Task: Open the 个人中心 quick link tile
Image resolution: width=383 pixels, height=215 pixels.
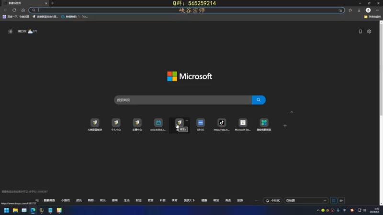Action: pyautogui.click(x=116, y=125)
